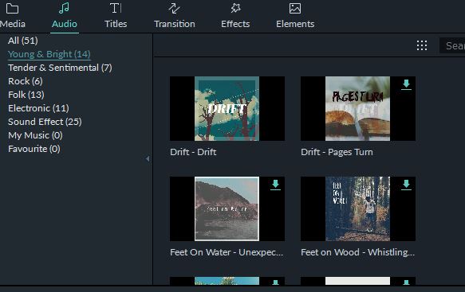Switch to the Elements tab
This screenshot has width=465, height=292.
pos(295,16)
